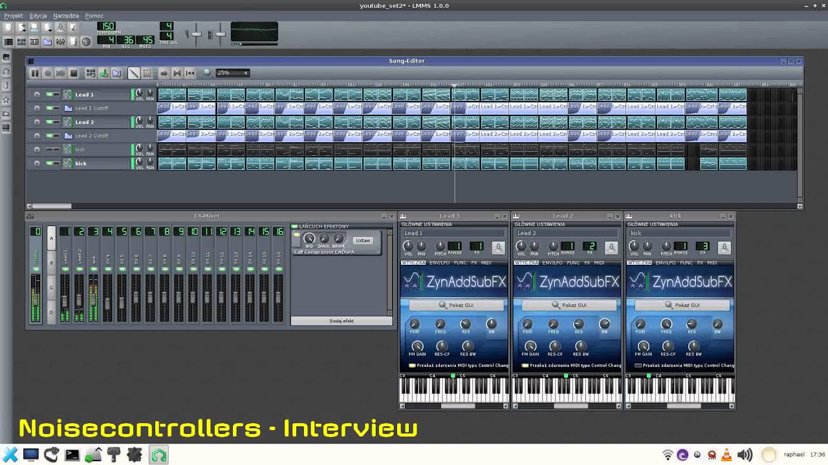Open the VLC tray icon
Image resolution: width=828 pixels, height=465 pixels.
pyautogui.click(x=727, y=455)
